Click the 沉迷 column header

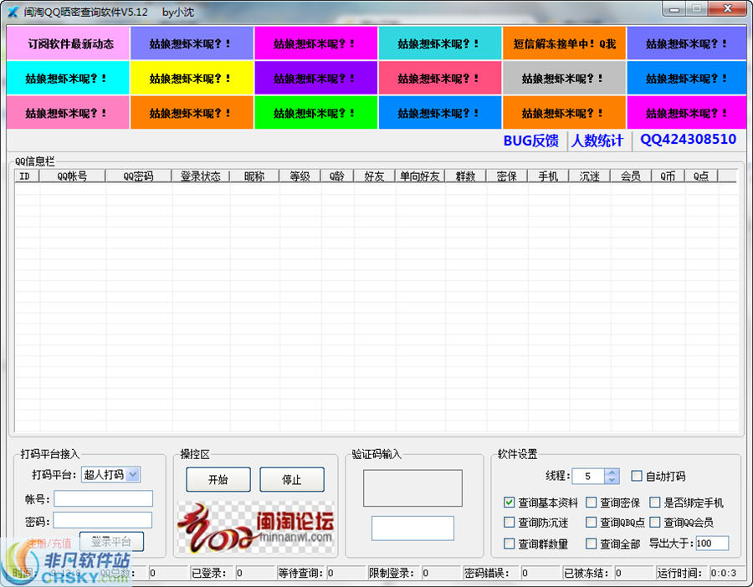589,176
